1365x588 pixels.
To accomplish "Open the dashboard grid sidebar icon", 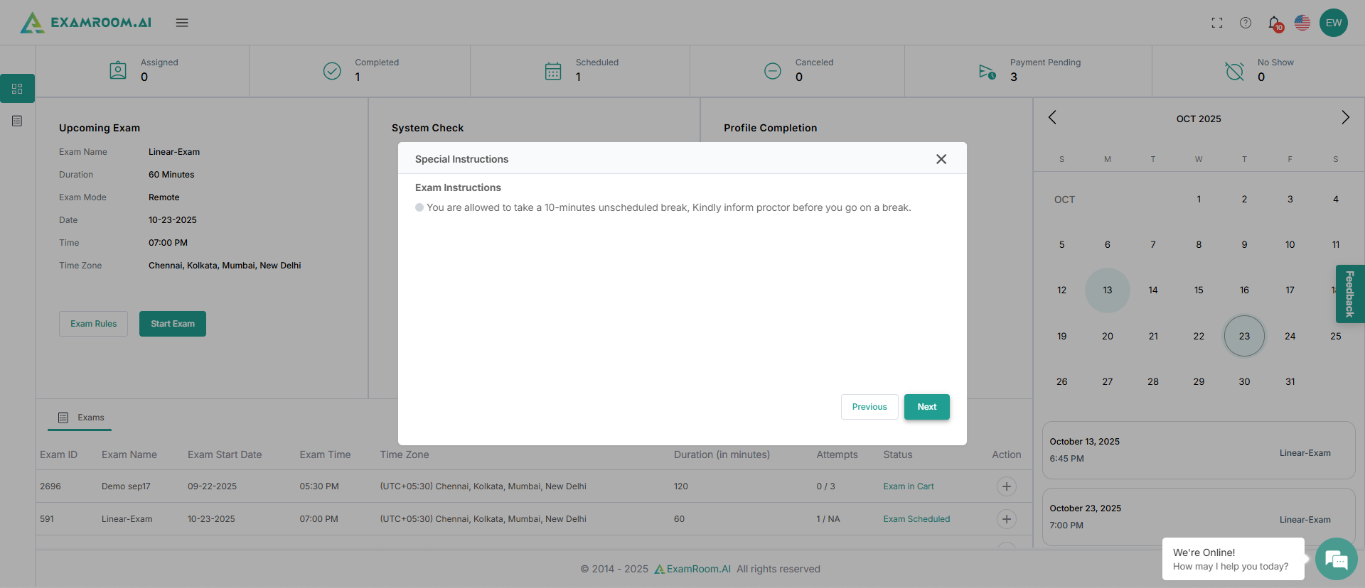I will coord(17,89).
